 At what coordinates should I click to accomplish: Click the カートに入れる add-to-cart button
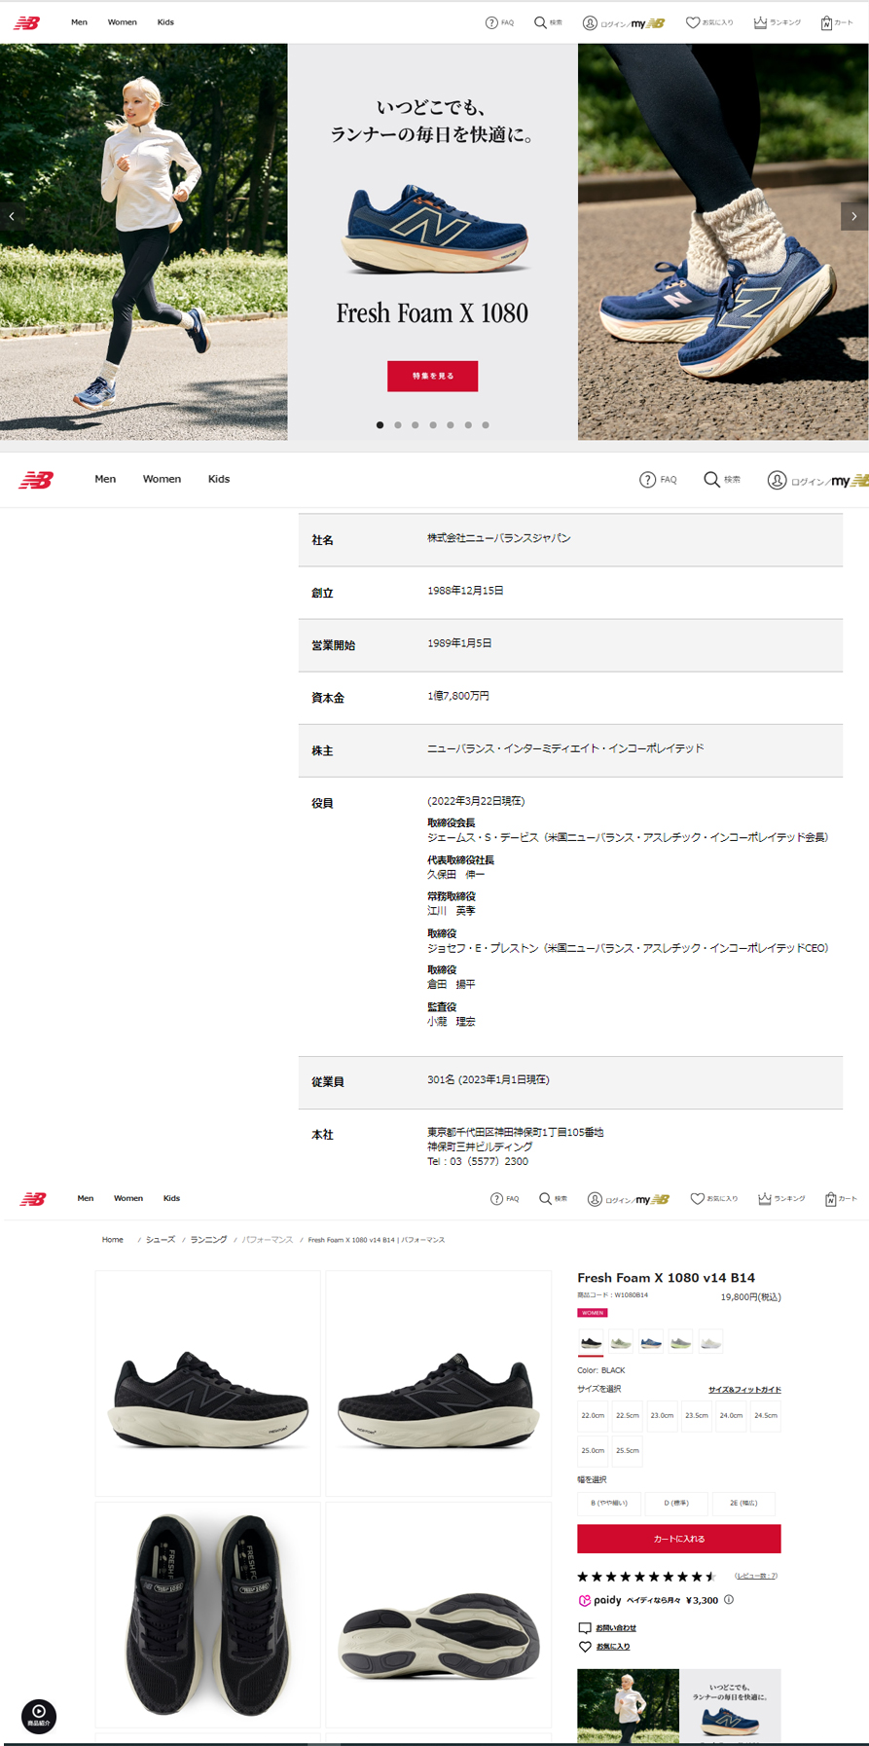click(x=679, y=1539)
